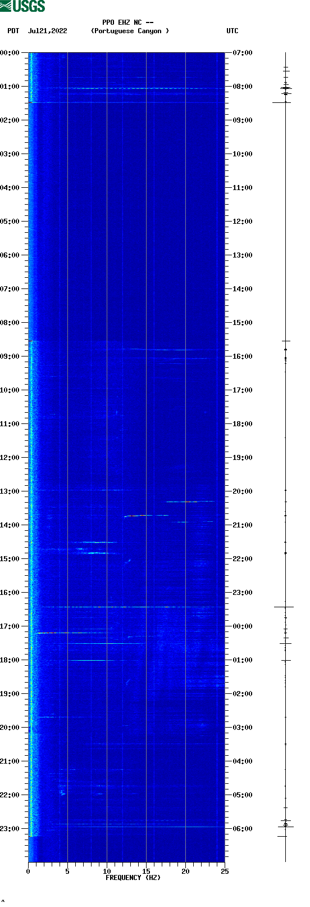310x907 pixels.
Task: Click the PDT timezone label
Action: (x=13, y=31)
